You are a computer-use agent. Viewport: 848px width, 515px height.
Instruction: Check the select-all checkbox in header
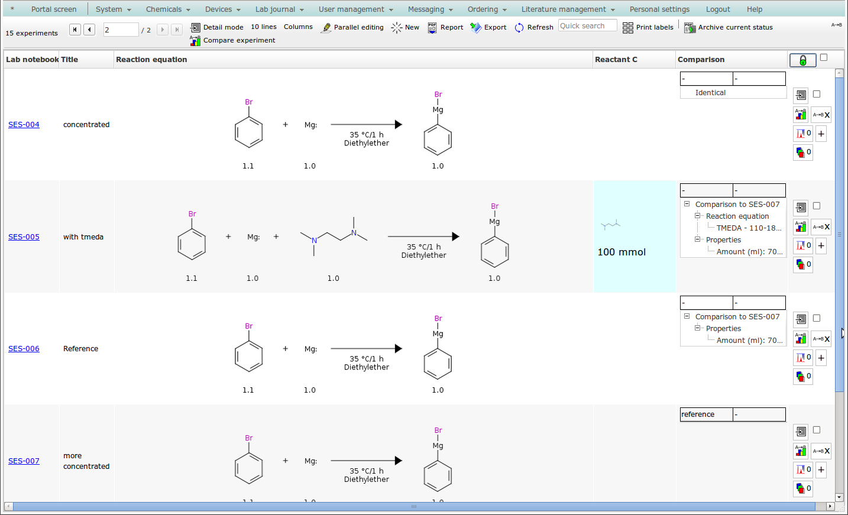click(824, 57)
